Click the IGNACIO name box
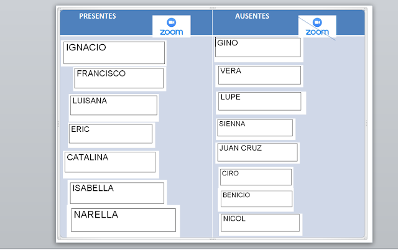398x250 pixels. (114, 53)
